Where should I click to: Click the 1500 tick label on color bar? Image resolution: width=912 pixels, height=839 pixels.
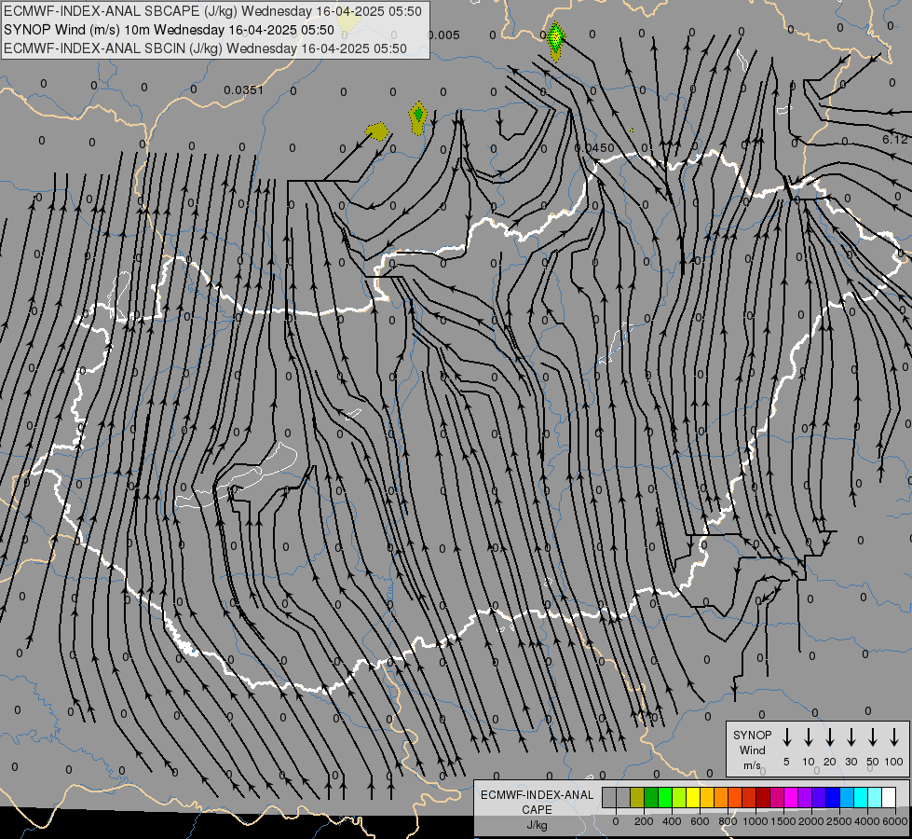[783, 821]
